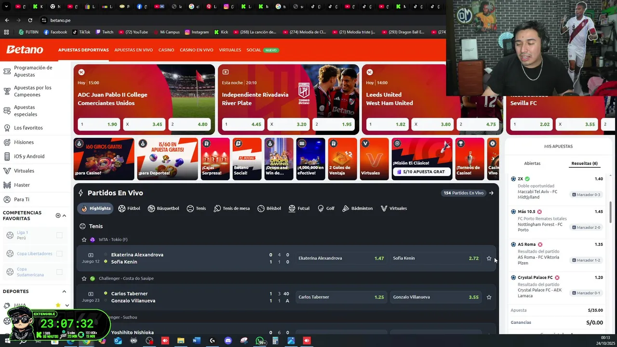Open the Apuestas en Vivo tab

pyautogui.click(x=134, y=50)
